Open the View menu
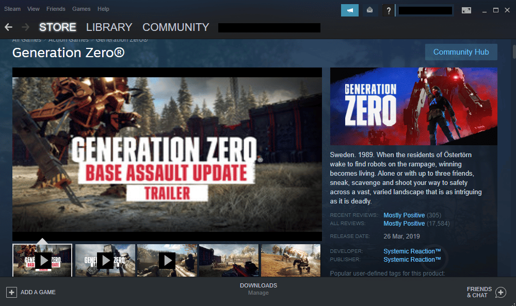Viewport: 516px width, 306px height. (33, 9)
